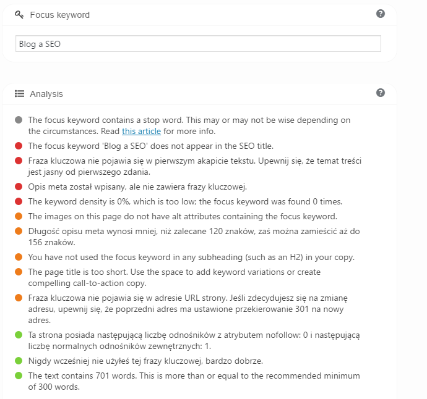Click red bullet beside 'pierwszym akapicie' warning

tap(19, 161)
